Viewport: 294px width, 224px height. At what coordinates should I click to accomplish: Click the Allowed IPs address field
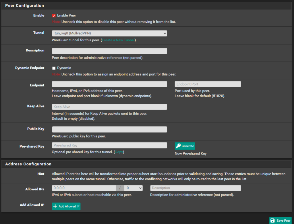tap(84, 188)
